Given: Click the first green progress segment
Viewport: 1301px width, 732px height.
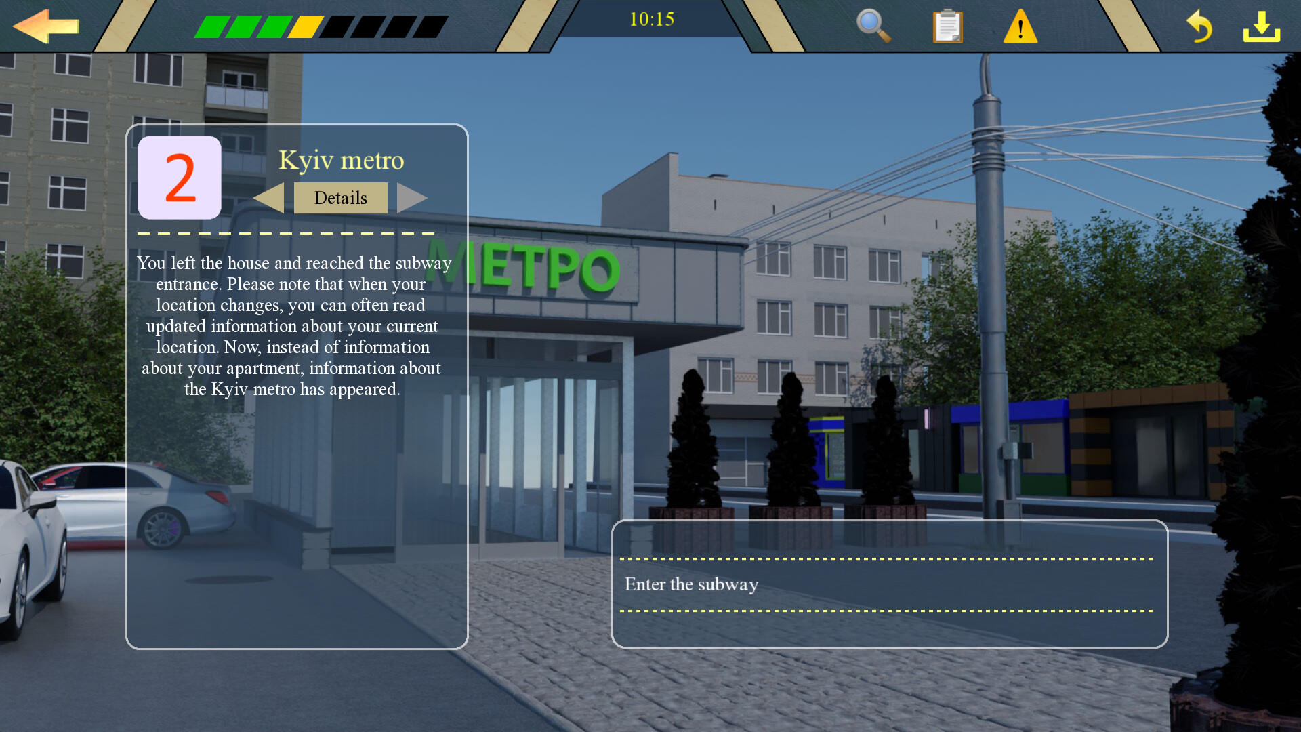Looking at the screenshot, I should [211, 27].
